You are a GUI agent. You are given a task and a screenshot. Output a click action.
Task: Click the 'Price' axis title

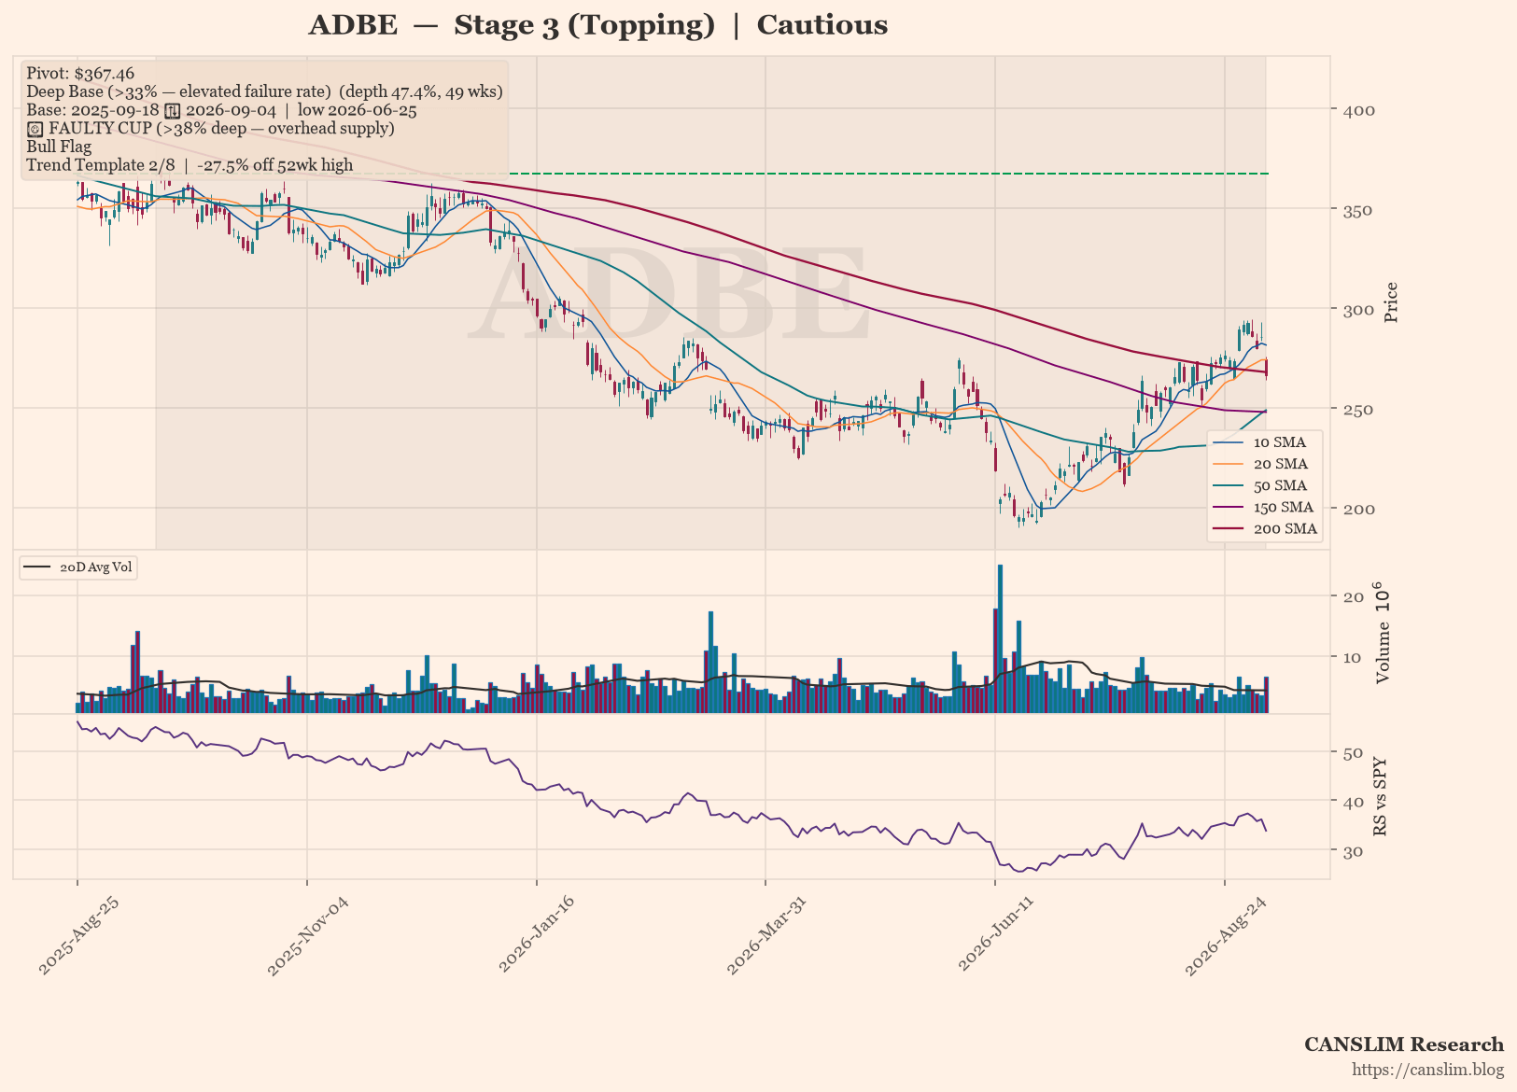point(1392,302)
